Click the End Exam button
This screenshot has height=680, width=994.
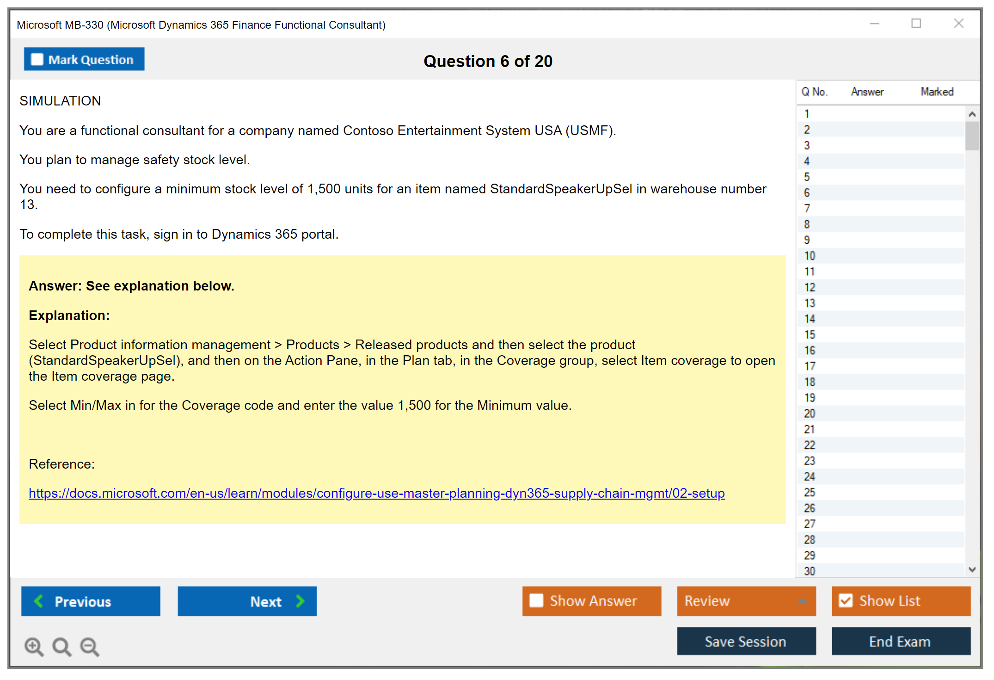900,641
